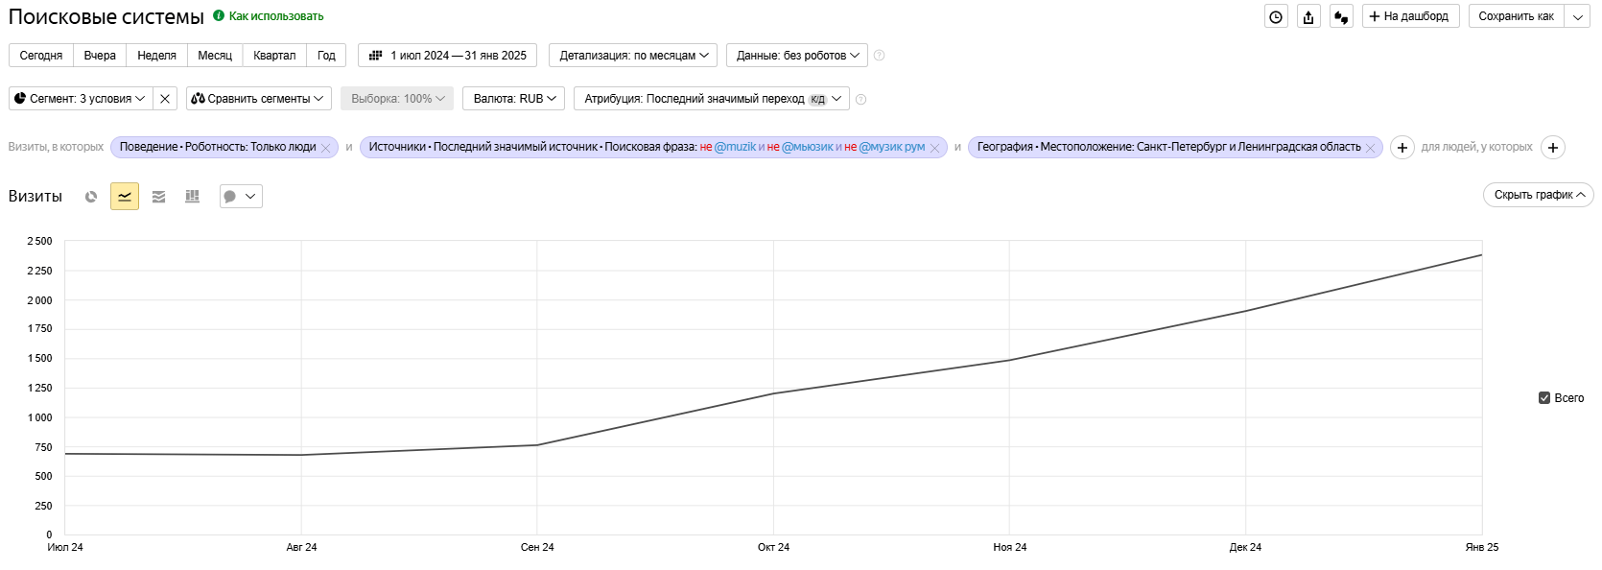This screenshot has width=1602, height=570.
Task: Toggle the Всего series checkbox
Action: 1544,398
